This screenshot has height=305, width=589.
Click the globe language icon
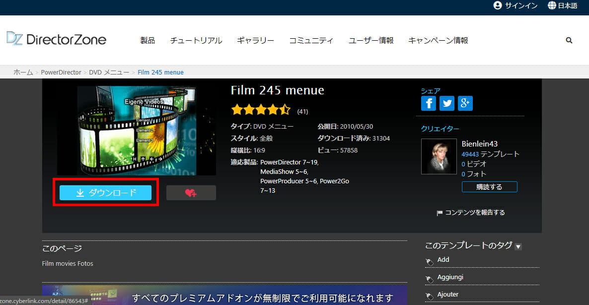tap(552, 5)
